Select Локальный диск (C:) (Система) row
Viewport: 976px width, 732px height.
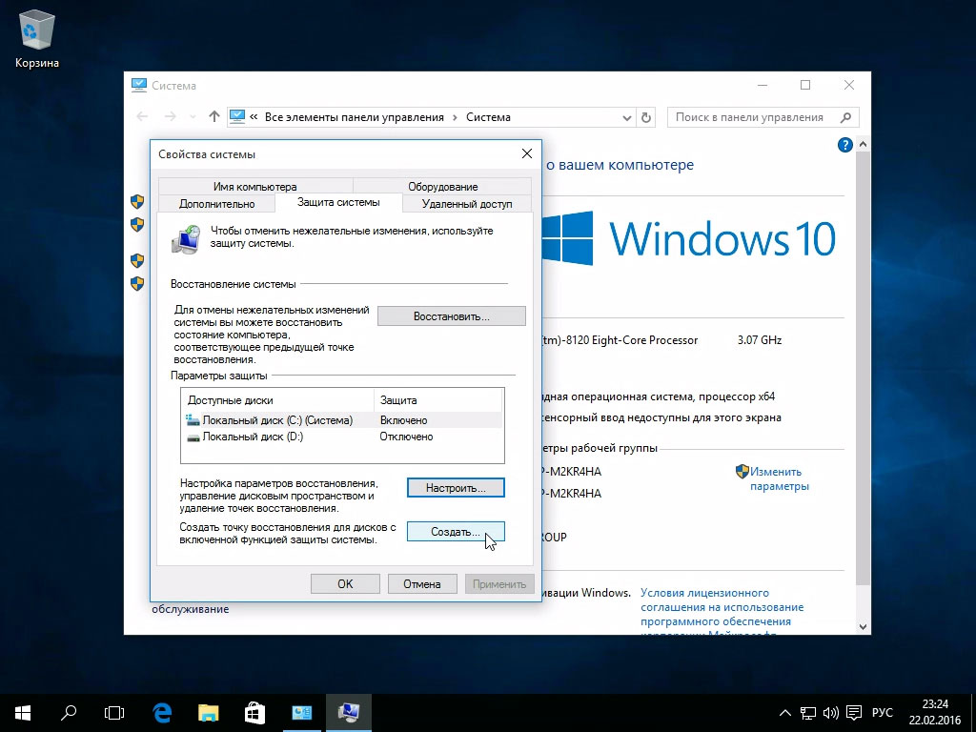click(342, 420)
